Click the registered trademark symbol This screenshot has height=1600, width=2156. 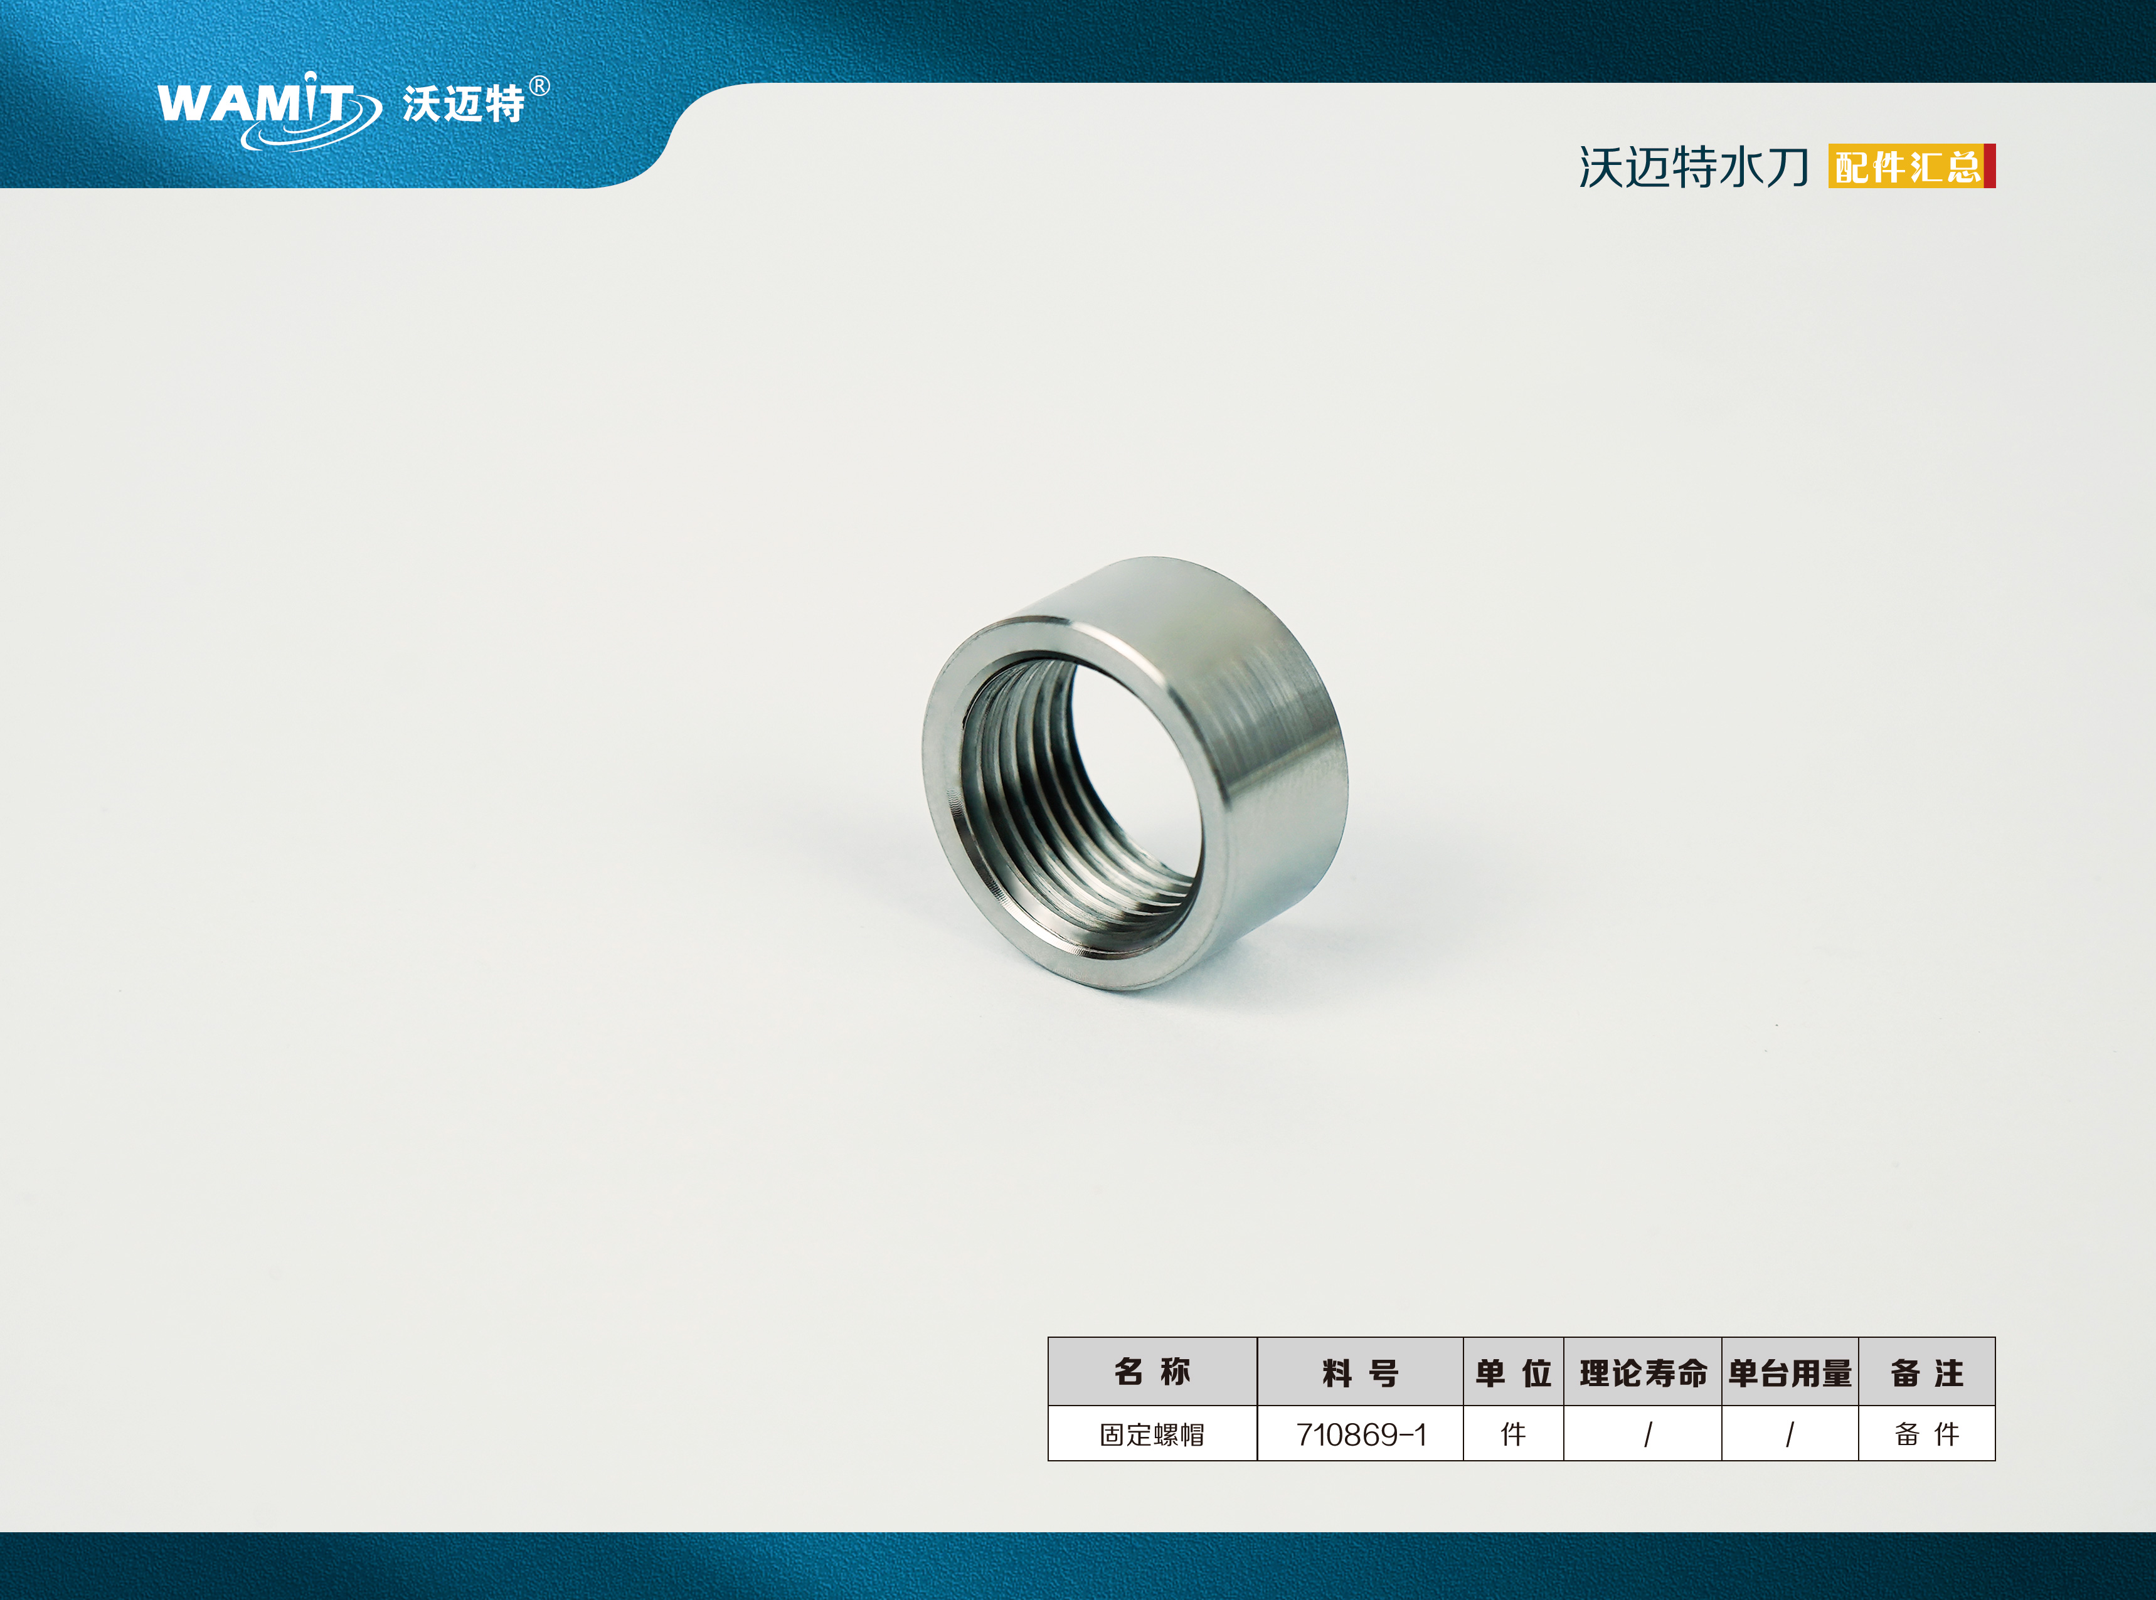[539, 86]
